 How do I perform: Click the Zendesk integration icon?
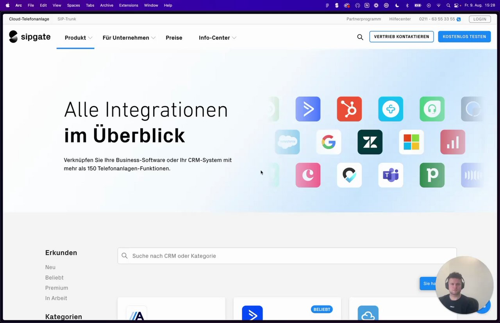[370, 142]
